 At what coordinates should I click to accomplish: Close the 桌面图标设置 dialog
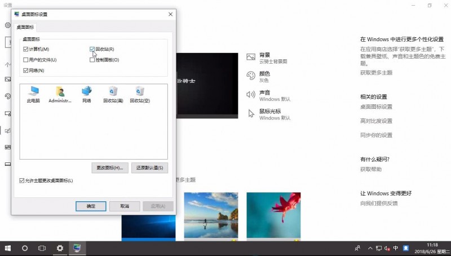171,14
